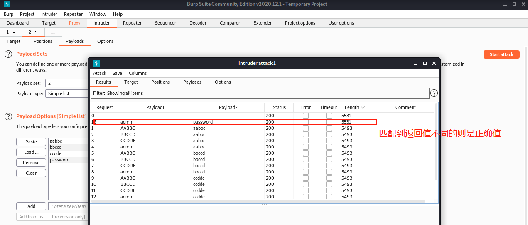
Task: Minimize the Intruder attack1 window
Action: 415,63
